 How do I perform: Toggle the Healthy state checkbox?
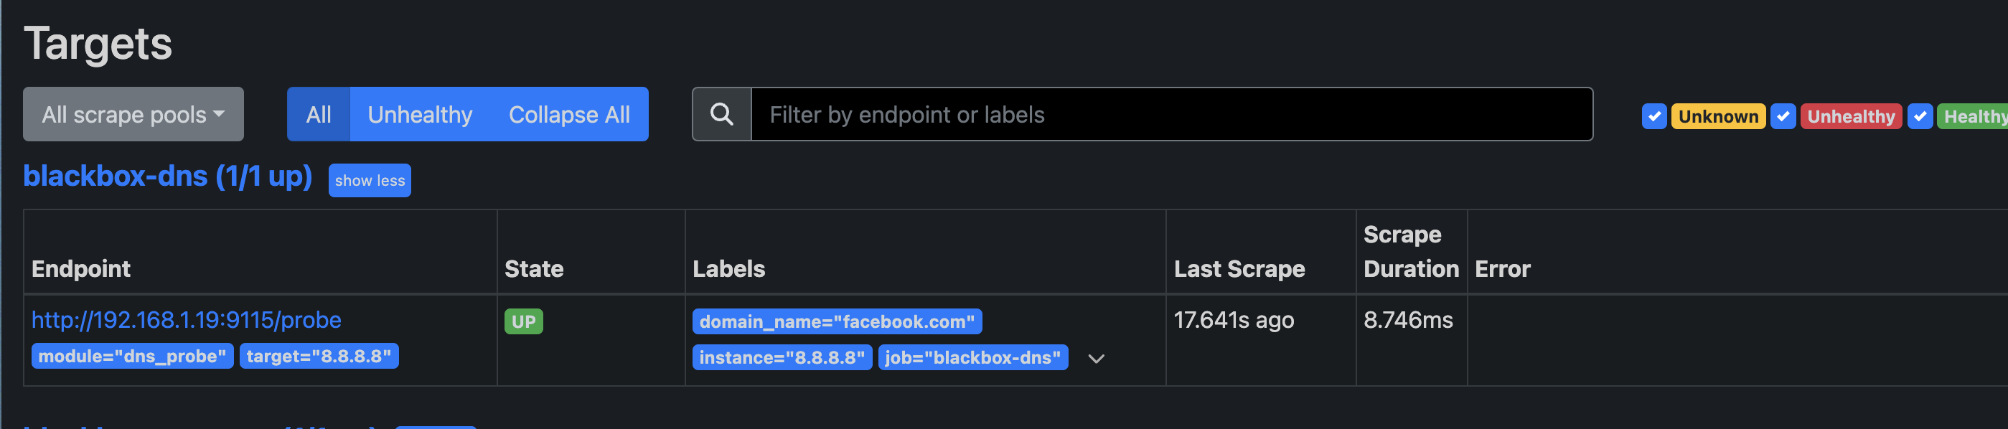point(1919,116)
